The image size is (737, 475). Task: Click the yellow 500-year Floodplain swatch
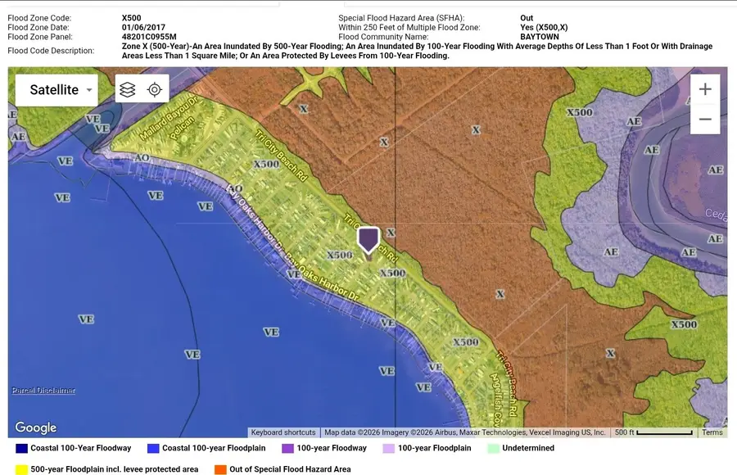[20, 468]
